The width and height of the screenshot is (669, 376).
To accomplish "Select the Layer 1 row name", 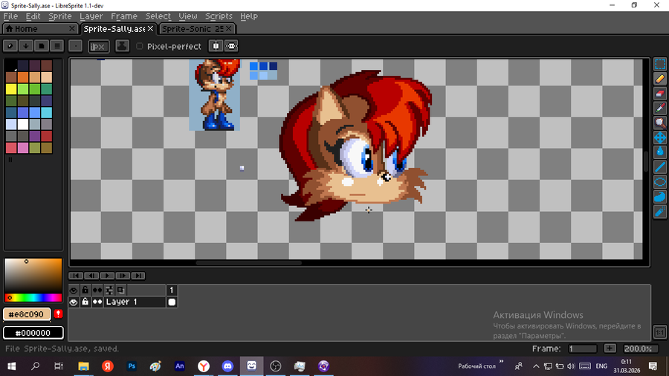I will (x=135, y=302).
